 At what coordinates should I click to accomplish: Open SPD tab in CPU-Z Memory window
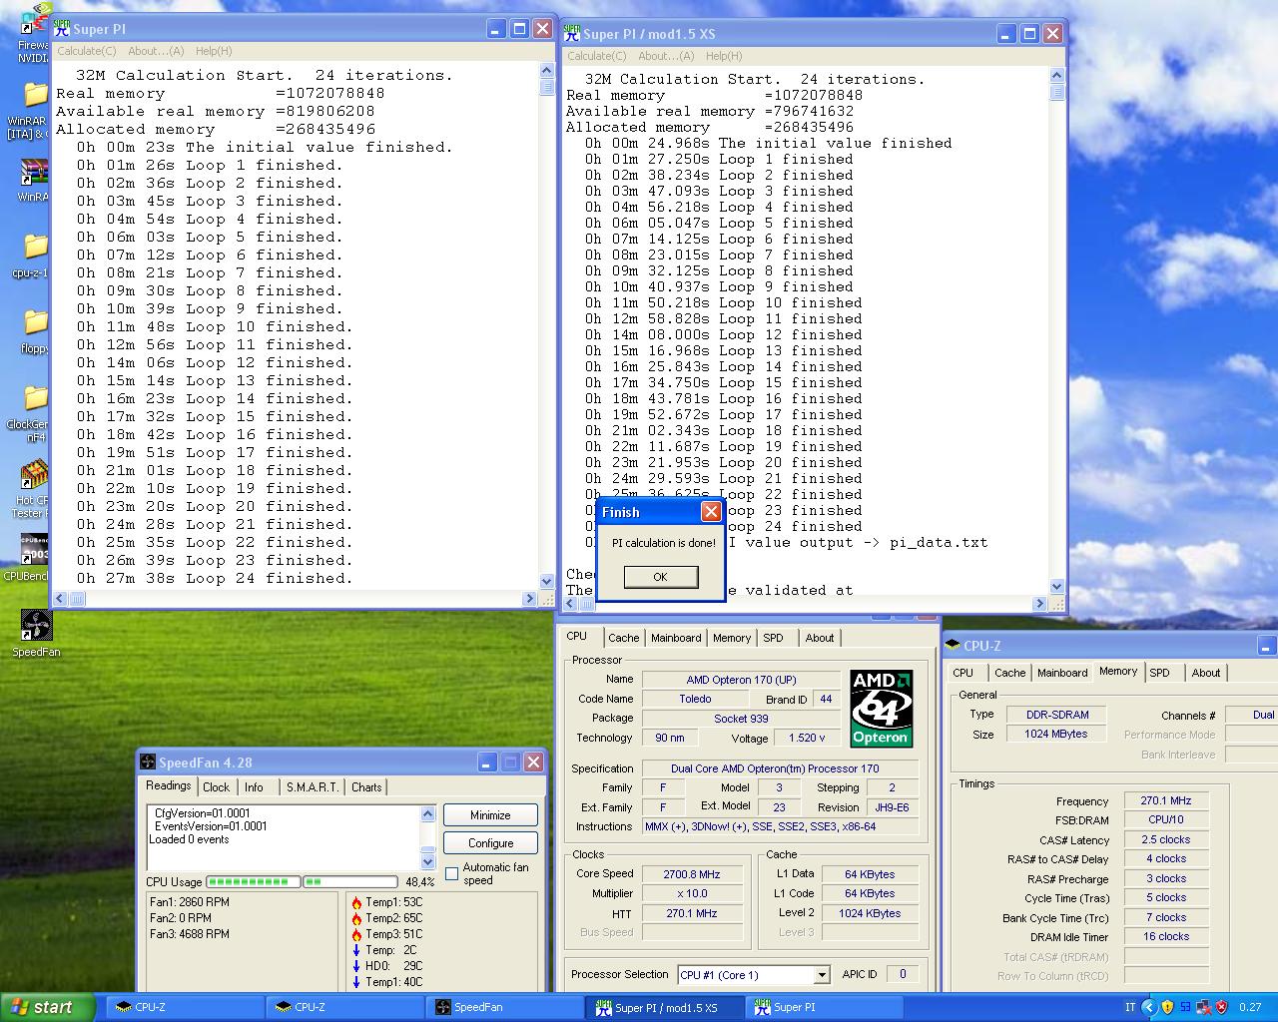pos(1159,673)
